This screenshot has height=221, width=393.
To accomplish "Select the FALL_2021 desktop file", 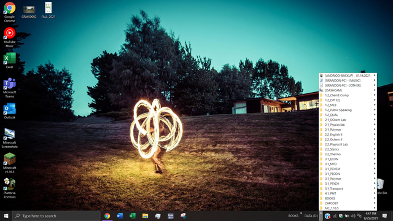I will (49, 10).
